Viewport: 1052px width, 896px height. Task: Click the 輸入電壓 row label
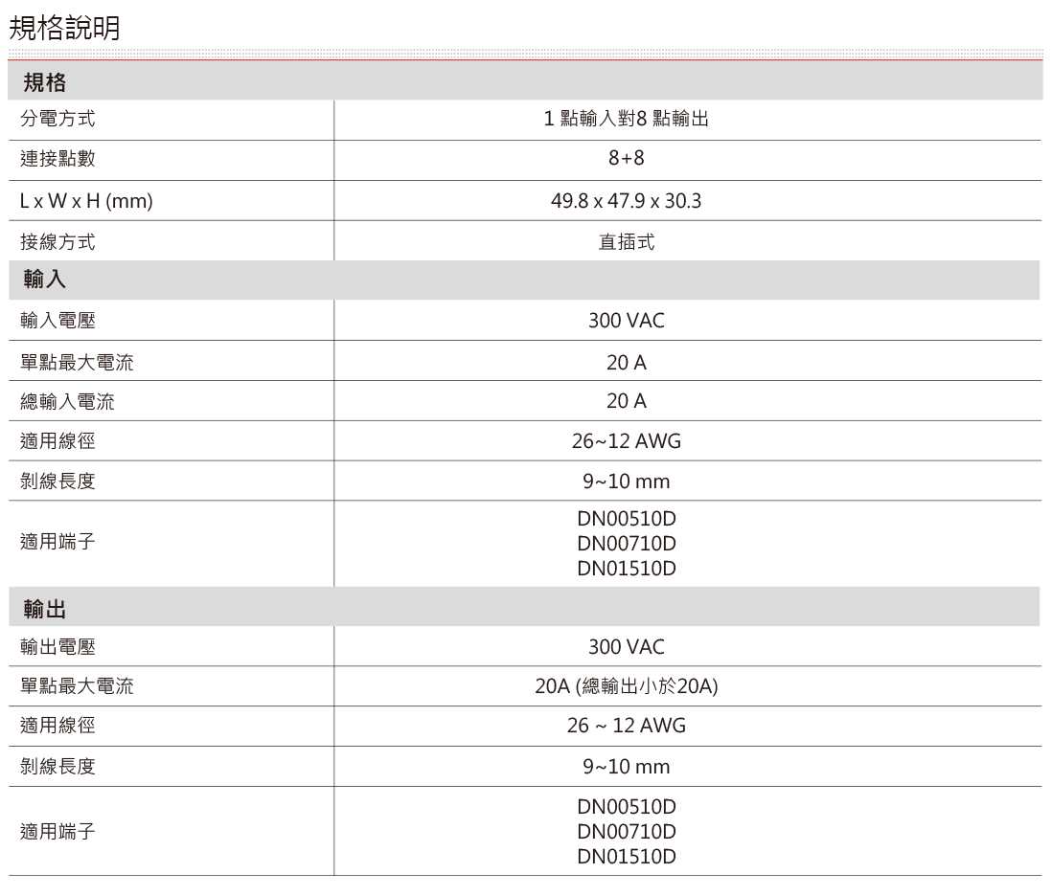coord(57,321)
